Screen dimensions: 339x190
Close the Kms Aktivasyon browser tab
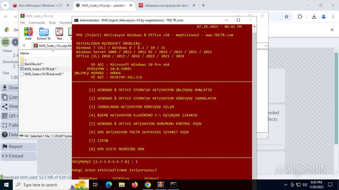pos(68,5)
